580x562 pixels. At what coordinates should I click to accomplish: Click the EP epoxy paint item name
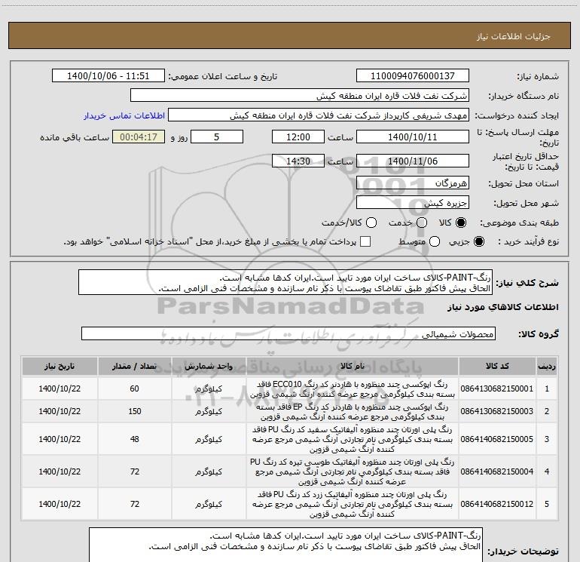click(353, 412)
